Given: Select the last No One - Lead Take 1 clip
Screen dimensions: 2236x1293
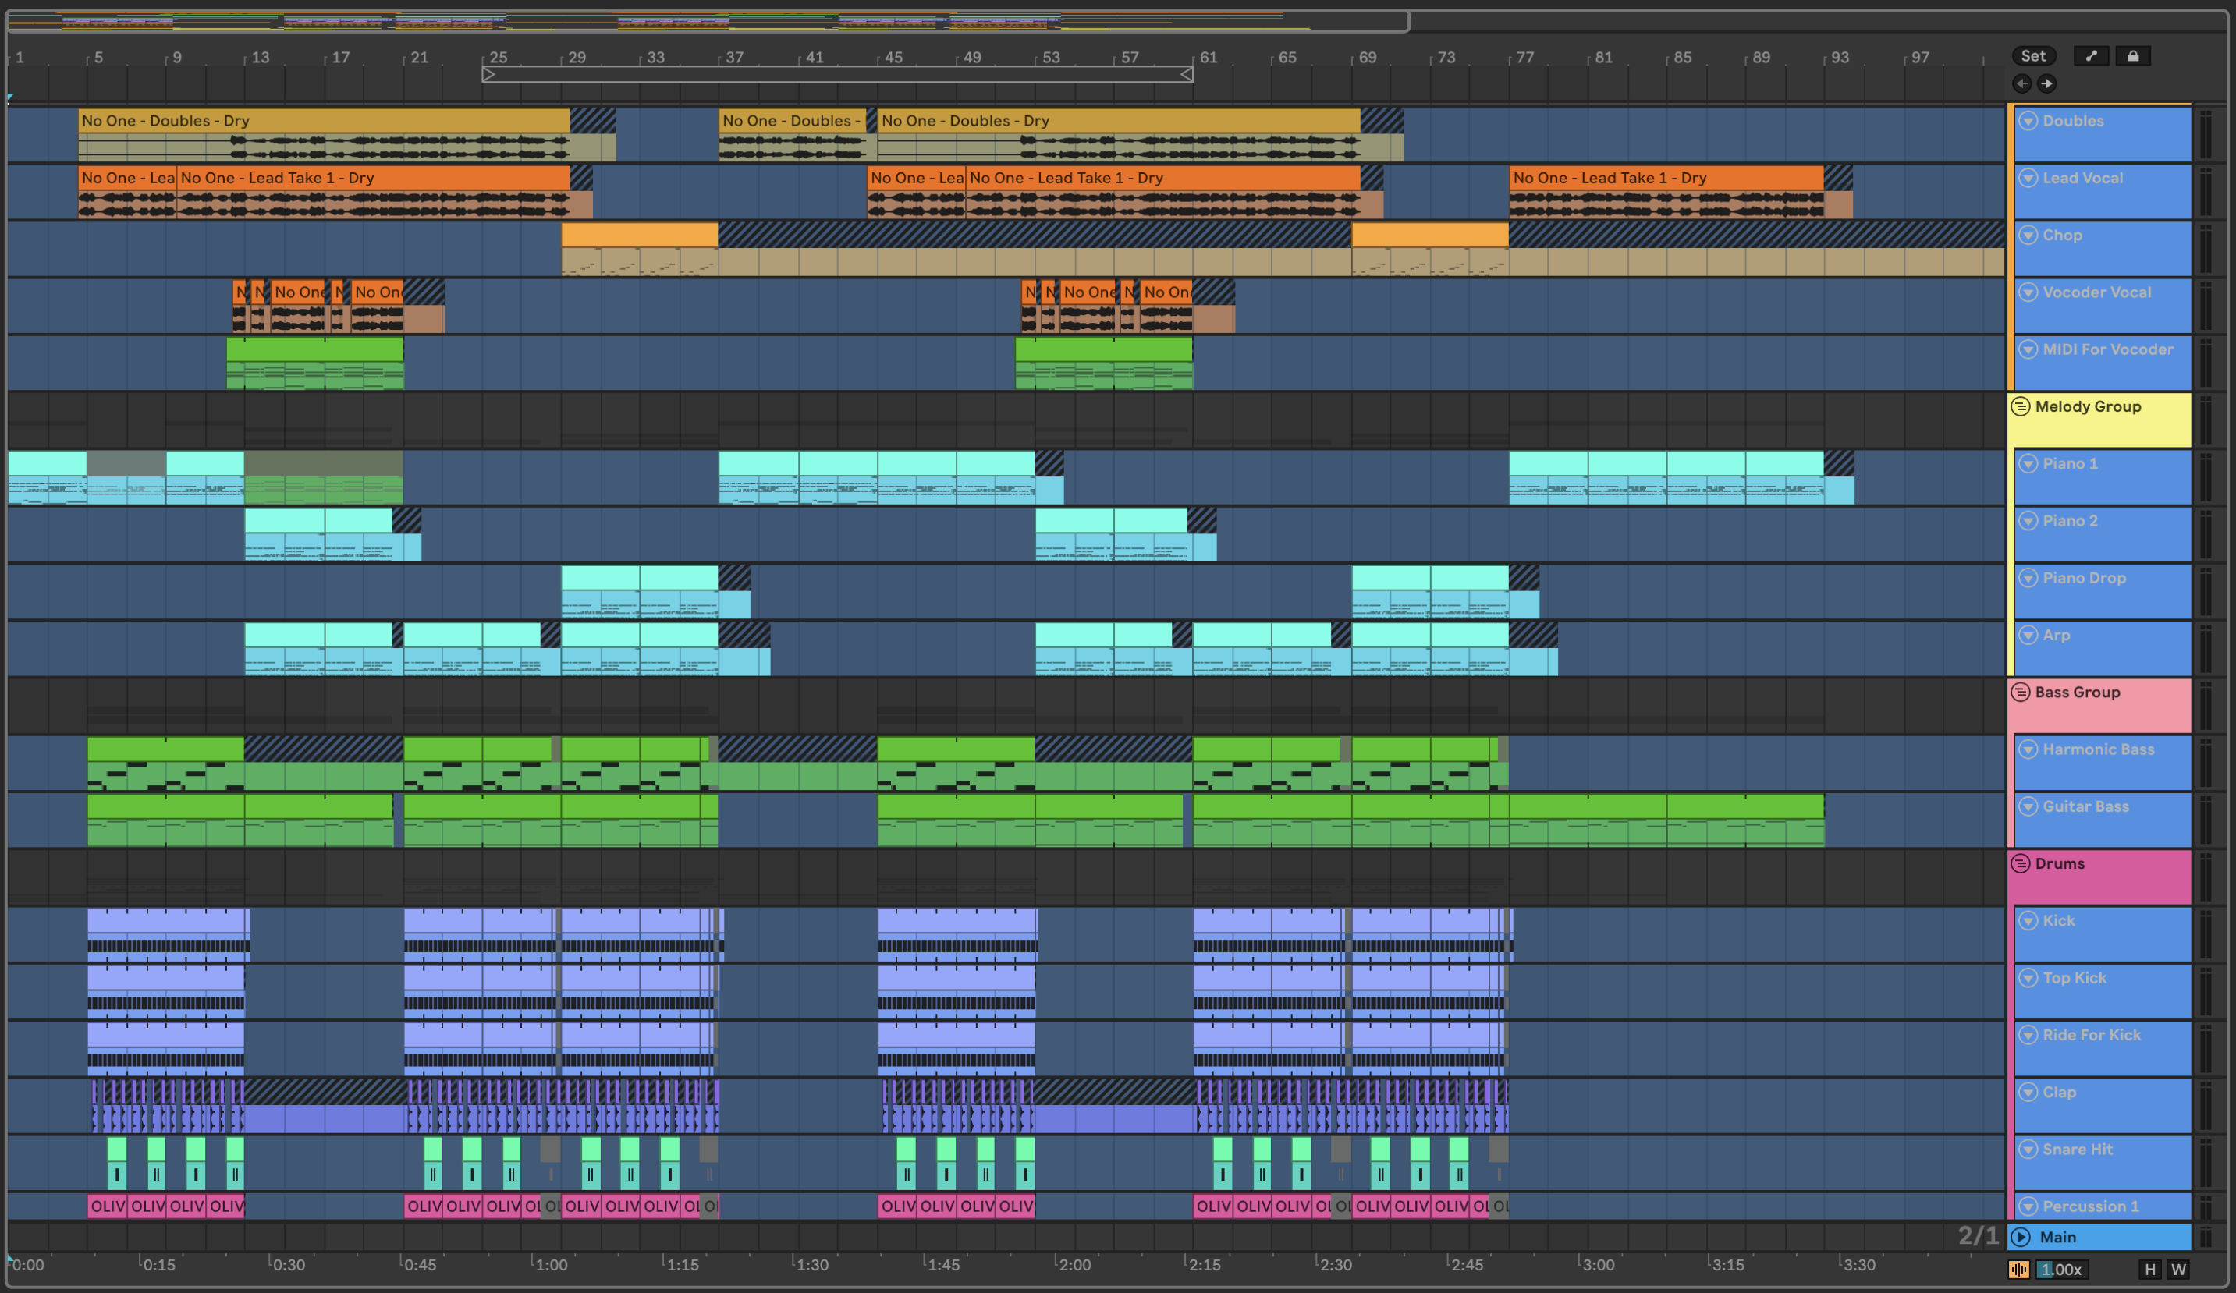Looking at the screenshot, I should point(1666,192).
